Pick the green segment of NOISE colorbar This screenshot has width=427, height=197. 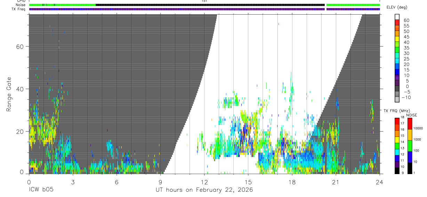(410, 146)
